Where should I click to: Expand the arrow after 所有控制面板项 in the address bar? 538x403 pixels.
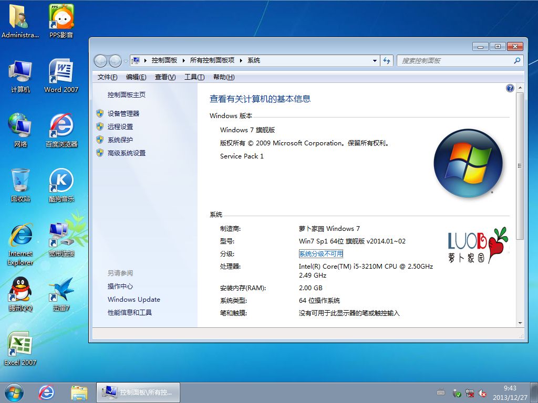tap(241, 61)
